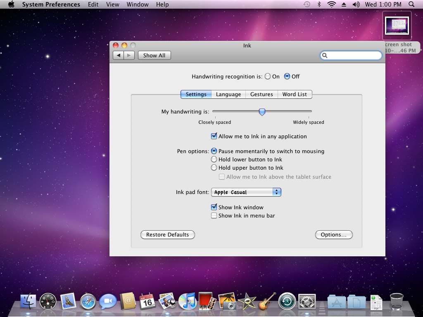Select Pause momentarily to switch to mousing
Screen dimensions: 423x317
214,151
